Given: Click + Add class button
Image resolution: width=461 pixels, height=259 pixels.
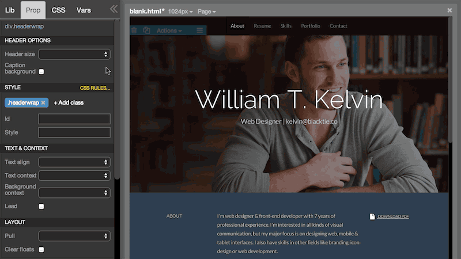Looking at the screenshot, I should click(x=69, y=103).
